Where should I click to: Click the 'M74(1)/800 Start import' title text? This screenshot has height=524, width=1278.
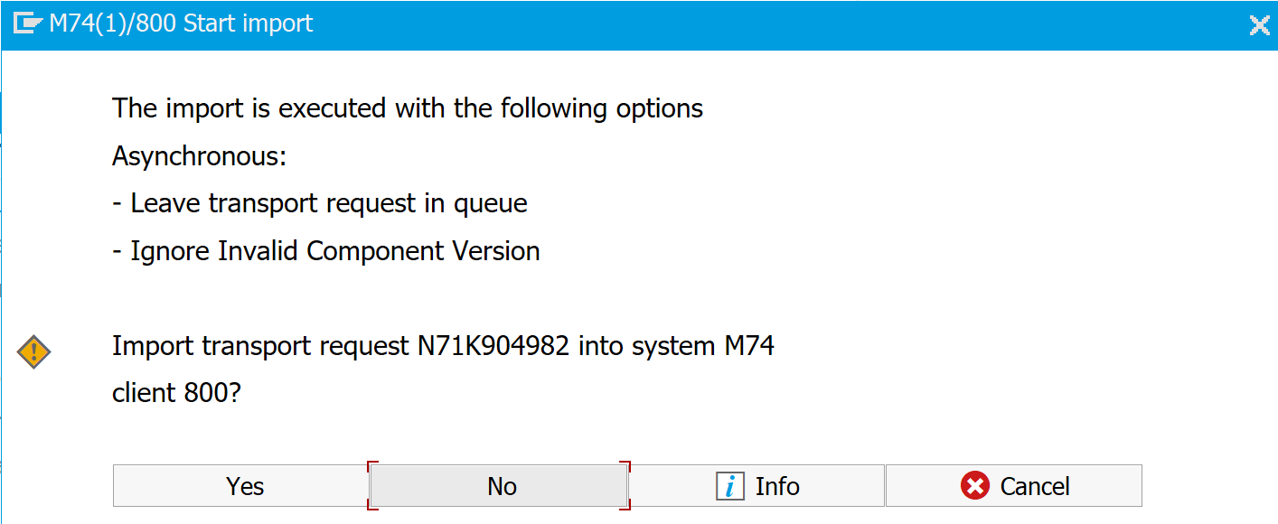(181, 23)
